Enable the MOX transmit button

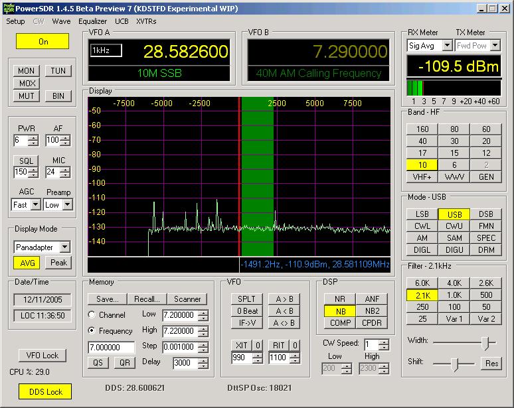pos(27,83)
